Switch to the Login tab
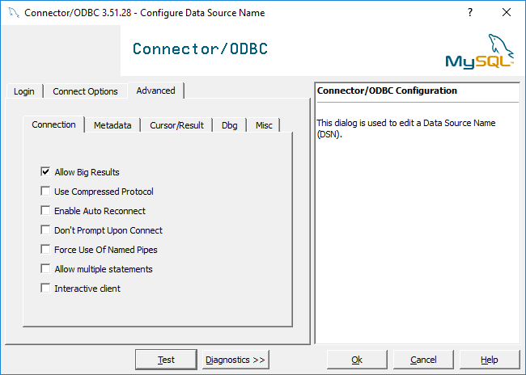Image resolution: width=526 pixels, height=375 pixels. 24,91
